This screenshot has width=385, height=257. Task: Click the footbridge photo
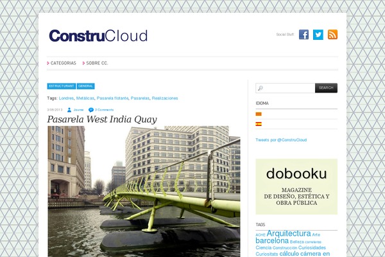point(144,191)
